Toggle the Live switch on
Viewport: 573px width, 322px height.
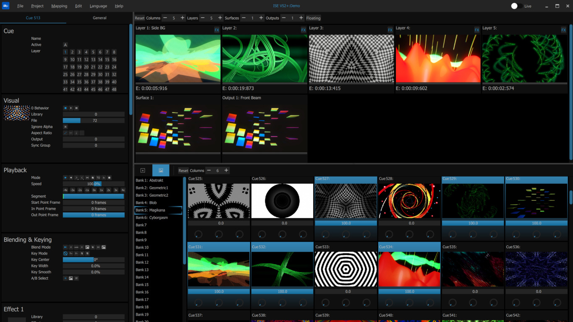pos(516,6)
